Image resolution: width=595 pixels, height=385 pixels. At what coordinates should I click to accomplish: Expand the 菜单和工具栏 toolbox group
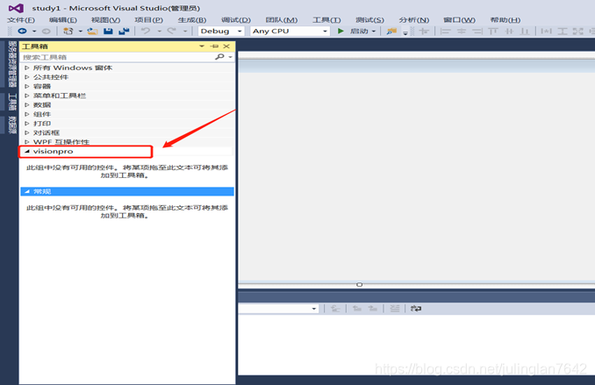point(27,96)
